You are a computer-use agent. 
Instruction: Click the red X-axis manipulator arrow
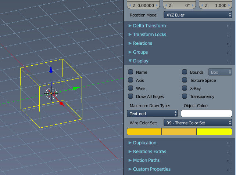pos(62,103)
